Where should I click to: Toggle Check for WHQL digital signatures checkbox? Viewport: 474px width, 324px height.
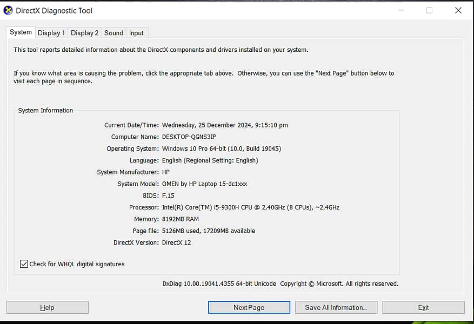(24, 264)
